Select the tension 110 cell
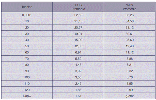 coord(27,83)
